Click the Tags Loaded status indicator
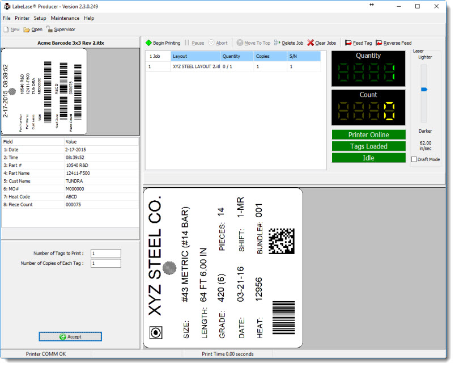455x367 pixels. point(368,146)
